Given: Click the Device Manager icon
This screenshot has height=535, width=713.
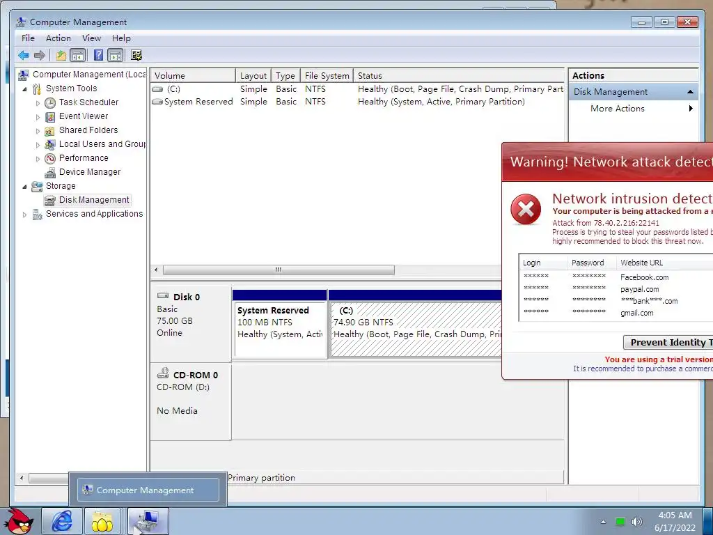Looking at the screenshot, I should click(x=50, y=173).
